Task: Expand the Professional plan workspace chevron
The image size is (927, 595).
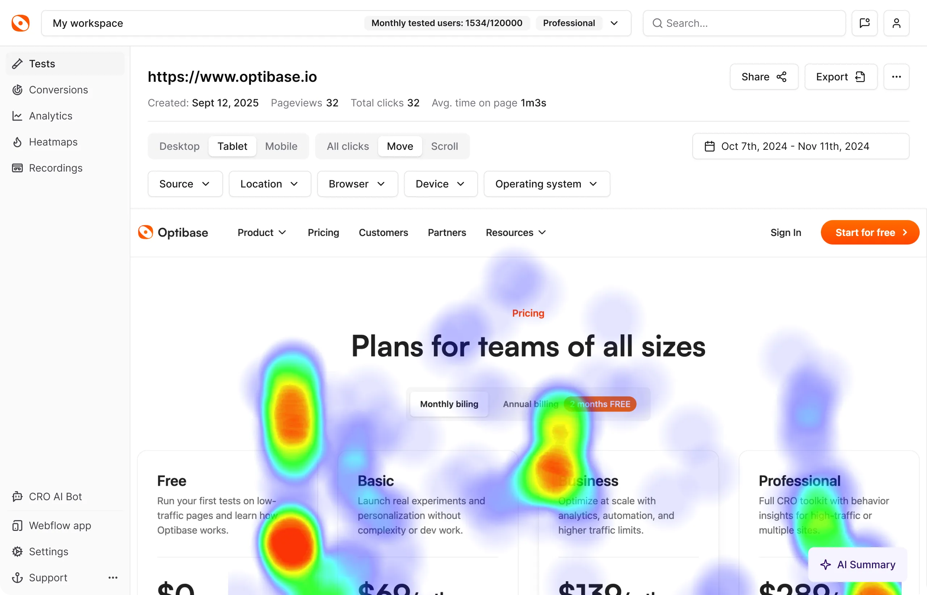Action: coord(614,23)
